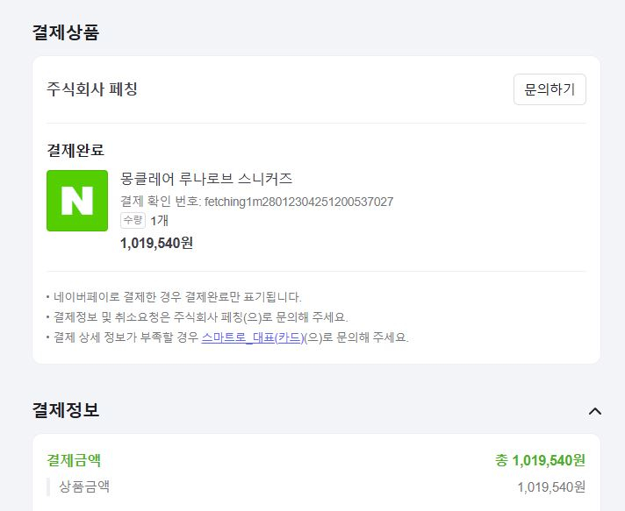
Task: Select the 주식회사 페칭 merchant name
Action: tap(92, 89)
